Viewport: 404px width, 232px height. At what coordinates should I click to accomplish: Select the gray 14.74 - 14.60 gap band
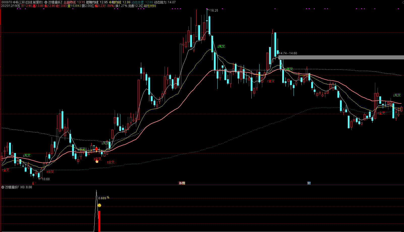(341, 57)
